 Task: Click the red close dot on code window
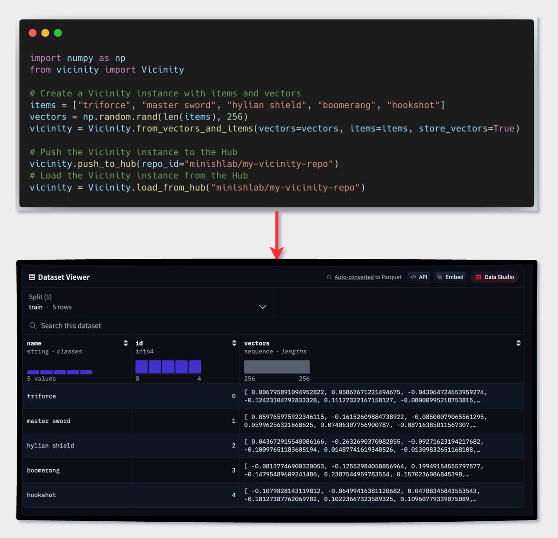[33, 33]
